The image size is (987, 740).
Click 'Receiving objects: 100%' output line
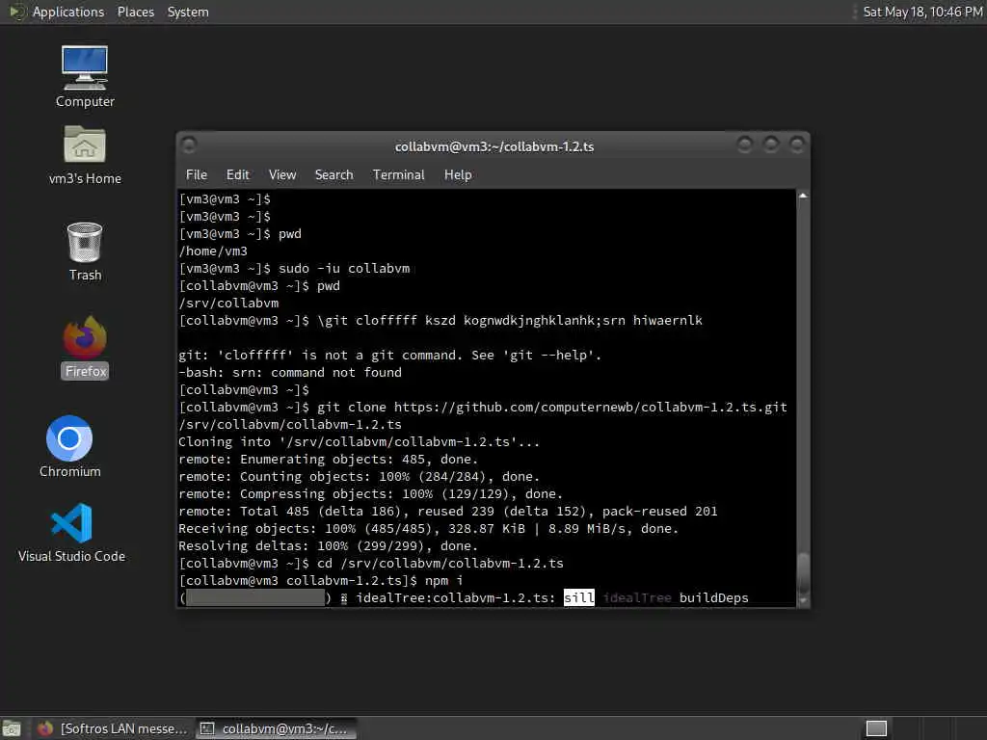[429, 529]
